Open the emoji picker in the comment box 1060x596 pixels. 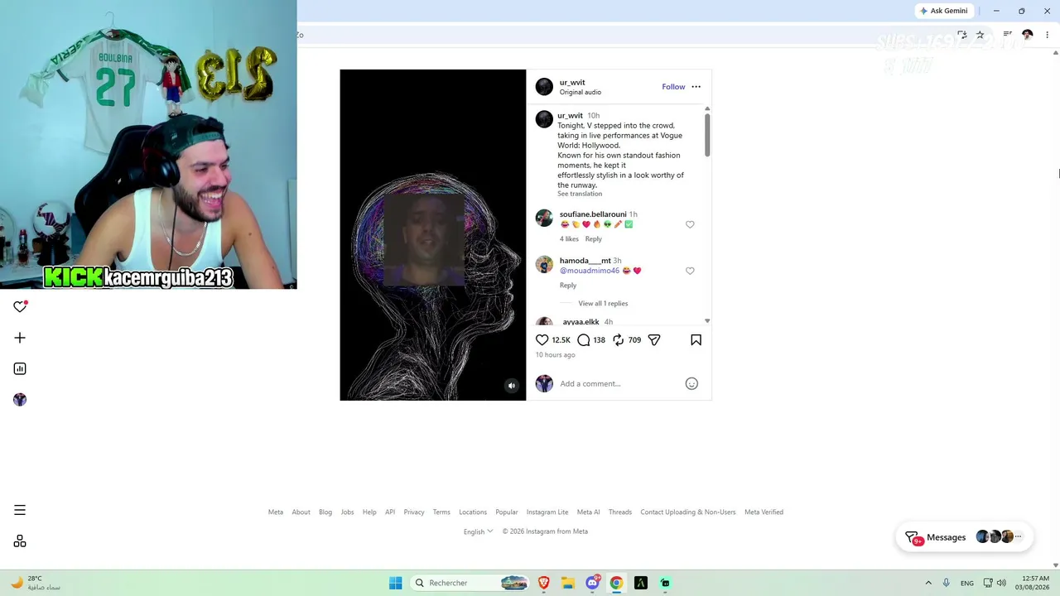691,383
